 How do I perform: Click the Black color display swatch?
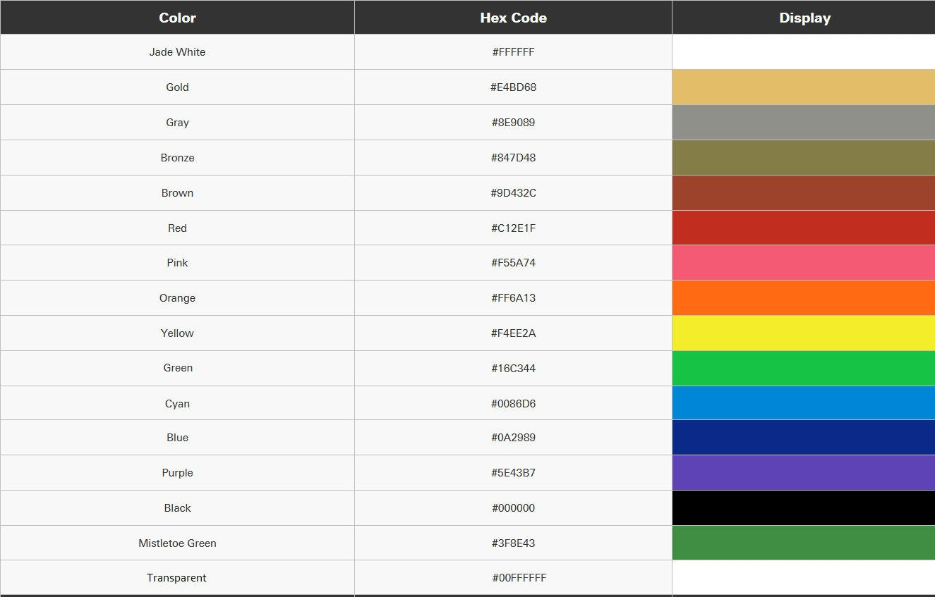coord(803,508)
